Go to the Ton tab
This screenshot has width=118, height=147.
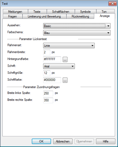click(x=105, y=11)
